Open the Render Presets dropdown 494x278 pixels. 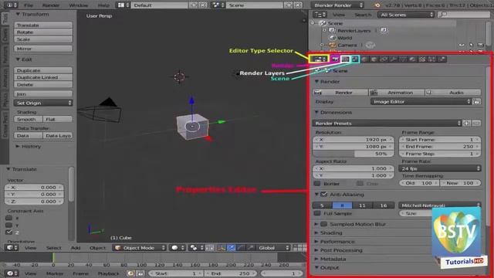point(387,124)
